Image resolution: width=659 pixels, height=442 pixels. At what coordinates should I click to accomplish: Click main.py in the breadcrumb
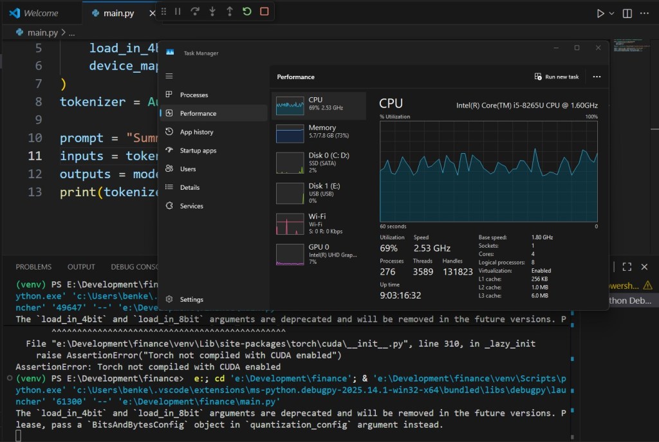tap(42, 32)
